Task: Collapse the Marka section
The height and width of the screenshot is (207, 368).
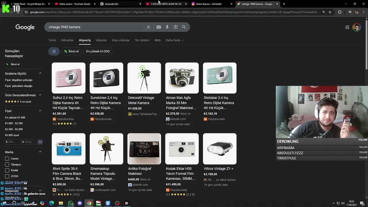Action: 40,152
